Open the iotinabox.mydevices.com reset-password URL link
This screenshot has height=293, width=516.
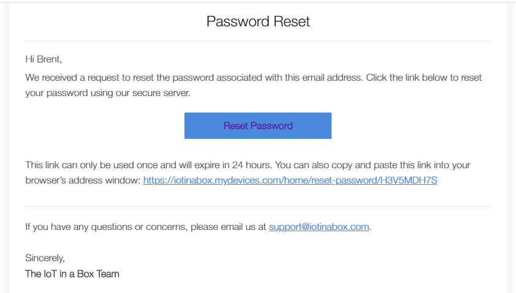pyautogui.click(x=290, y=180)
